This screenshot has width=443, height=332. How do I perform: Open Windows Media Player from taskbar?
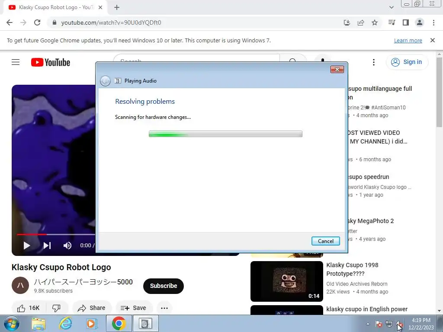92,323
